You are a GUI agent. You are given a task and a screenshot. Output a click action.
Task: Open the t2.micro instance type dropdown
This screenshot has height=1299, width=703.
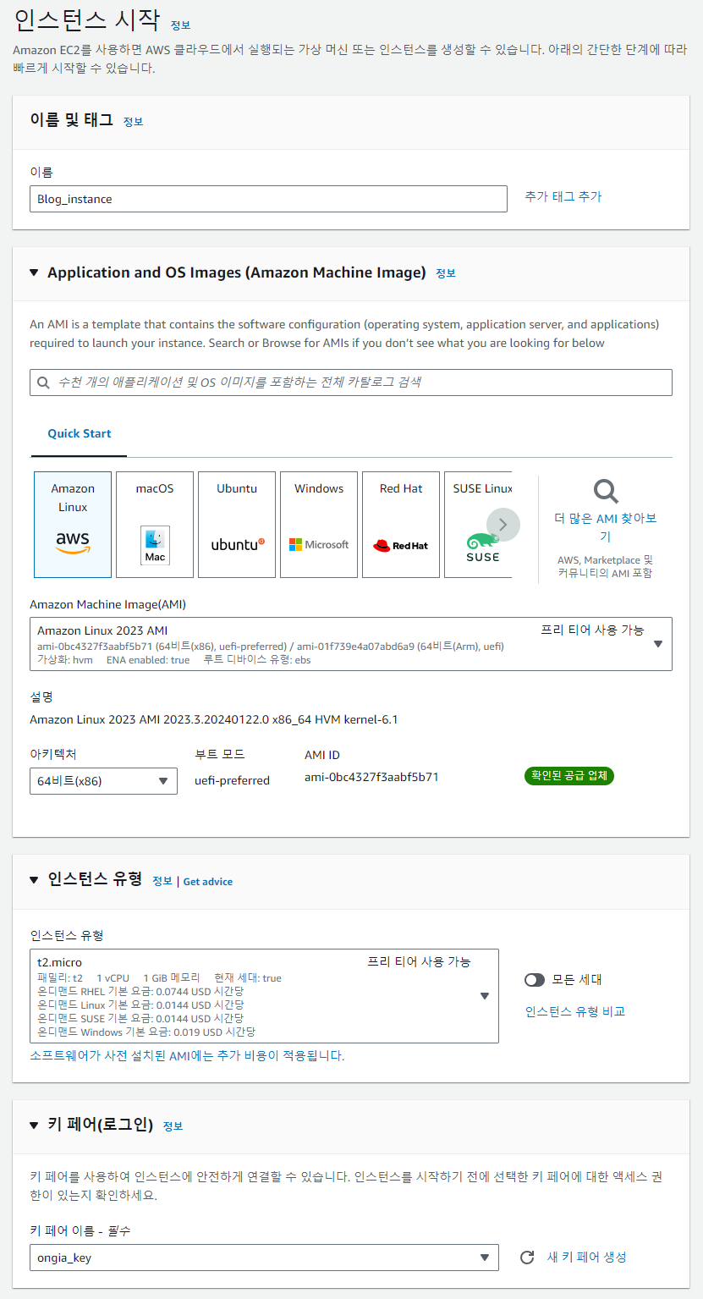click(x=264, y=996)
